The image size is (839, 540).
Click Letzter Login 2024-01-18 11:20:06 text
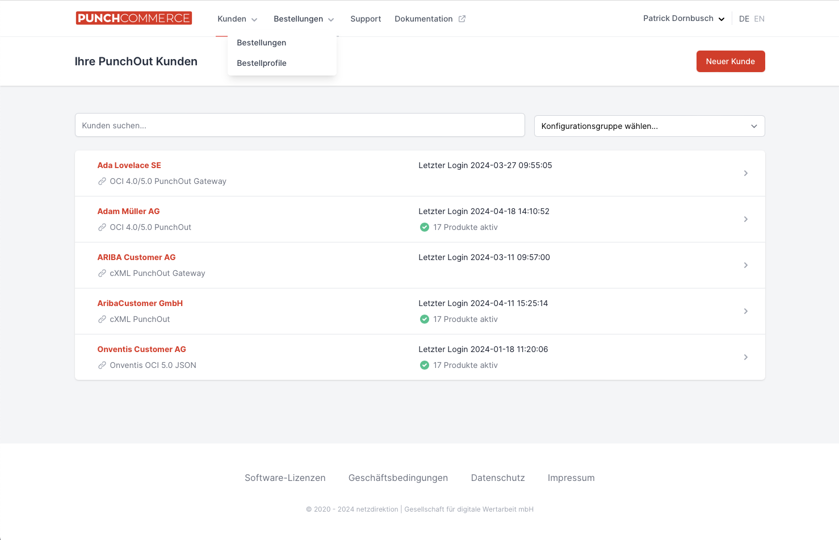[483, 349]
